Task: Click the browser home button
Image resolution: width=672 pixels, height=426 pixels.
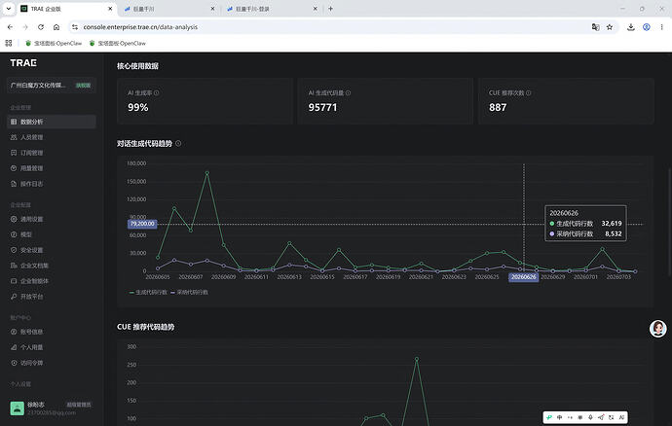Action: click(x=56, y=27)
